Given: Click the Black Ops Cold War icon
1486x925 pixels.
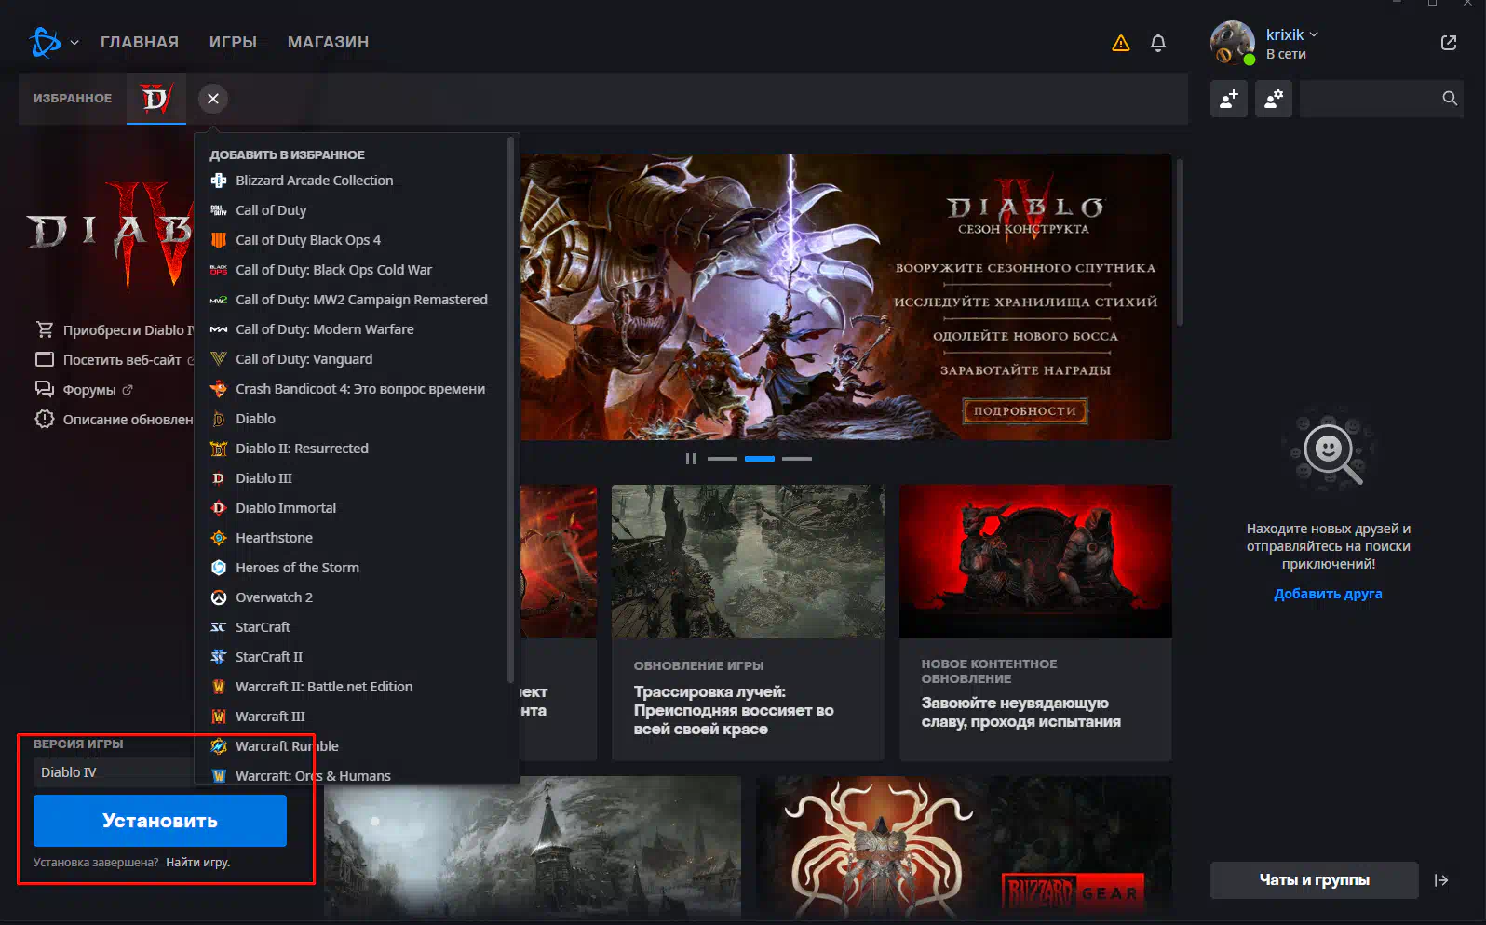Looking at the screenshot, I should coord(219,270).
